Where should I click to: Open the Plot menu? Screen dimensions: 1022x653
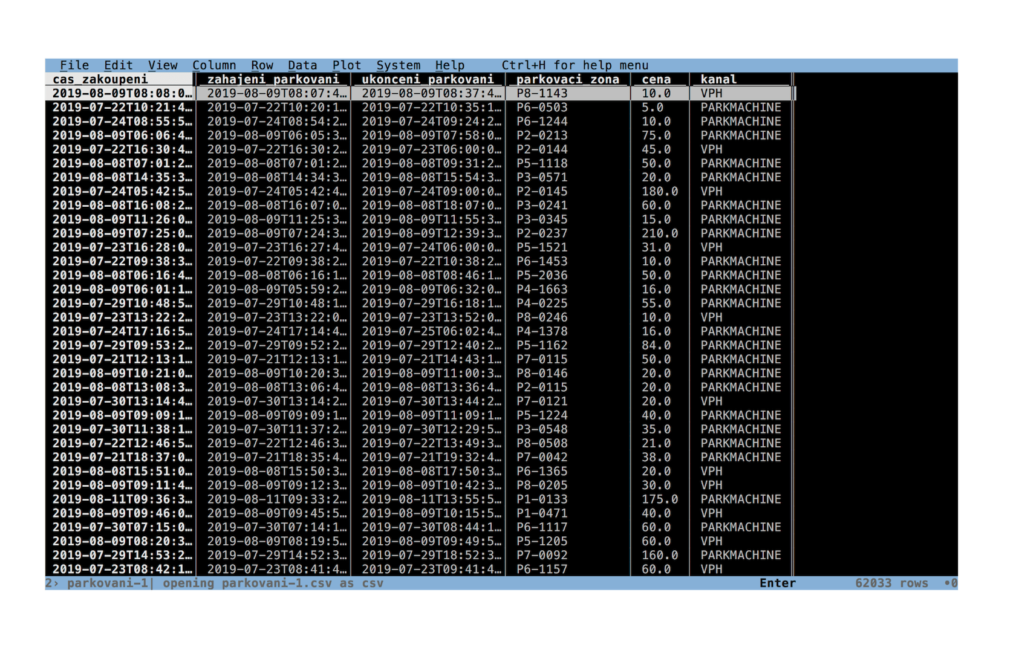tap(347, 65)
